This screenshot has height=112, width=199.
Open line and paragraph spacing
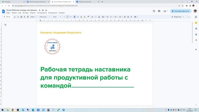pyautogui.click(x=108, y=17)
